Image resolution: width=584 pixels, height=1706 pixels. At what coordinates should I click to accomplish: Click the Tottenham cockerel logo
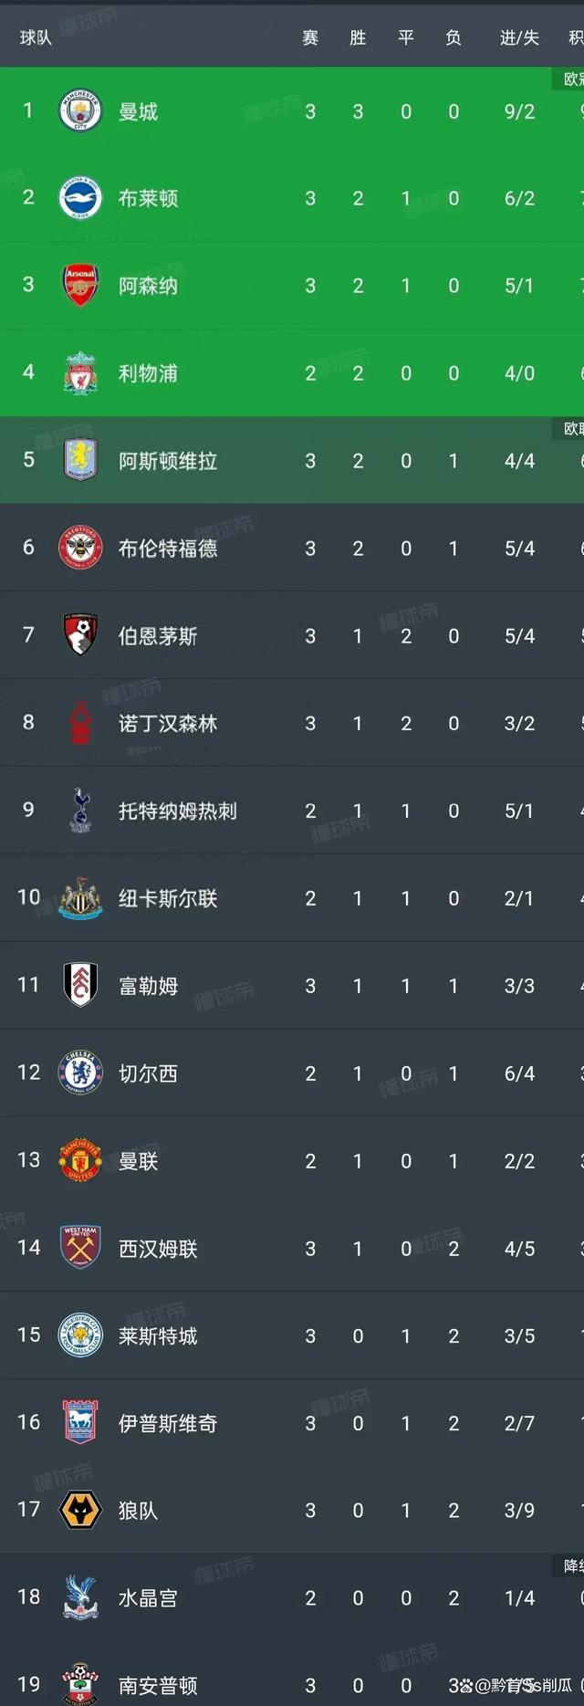pos(80,811)
